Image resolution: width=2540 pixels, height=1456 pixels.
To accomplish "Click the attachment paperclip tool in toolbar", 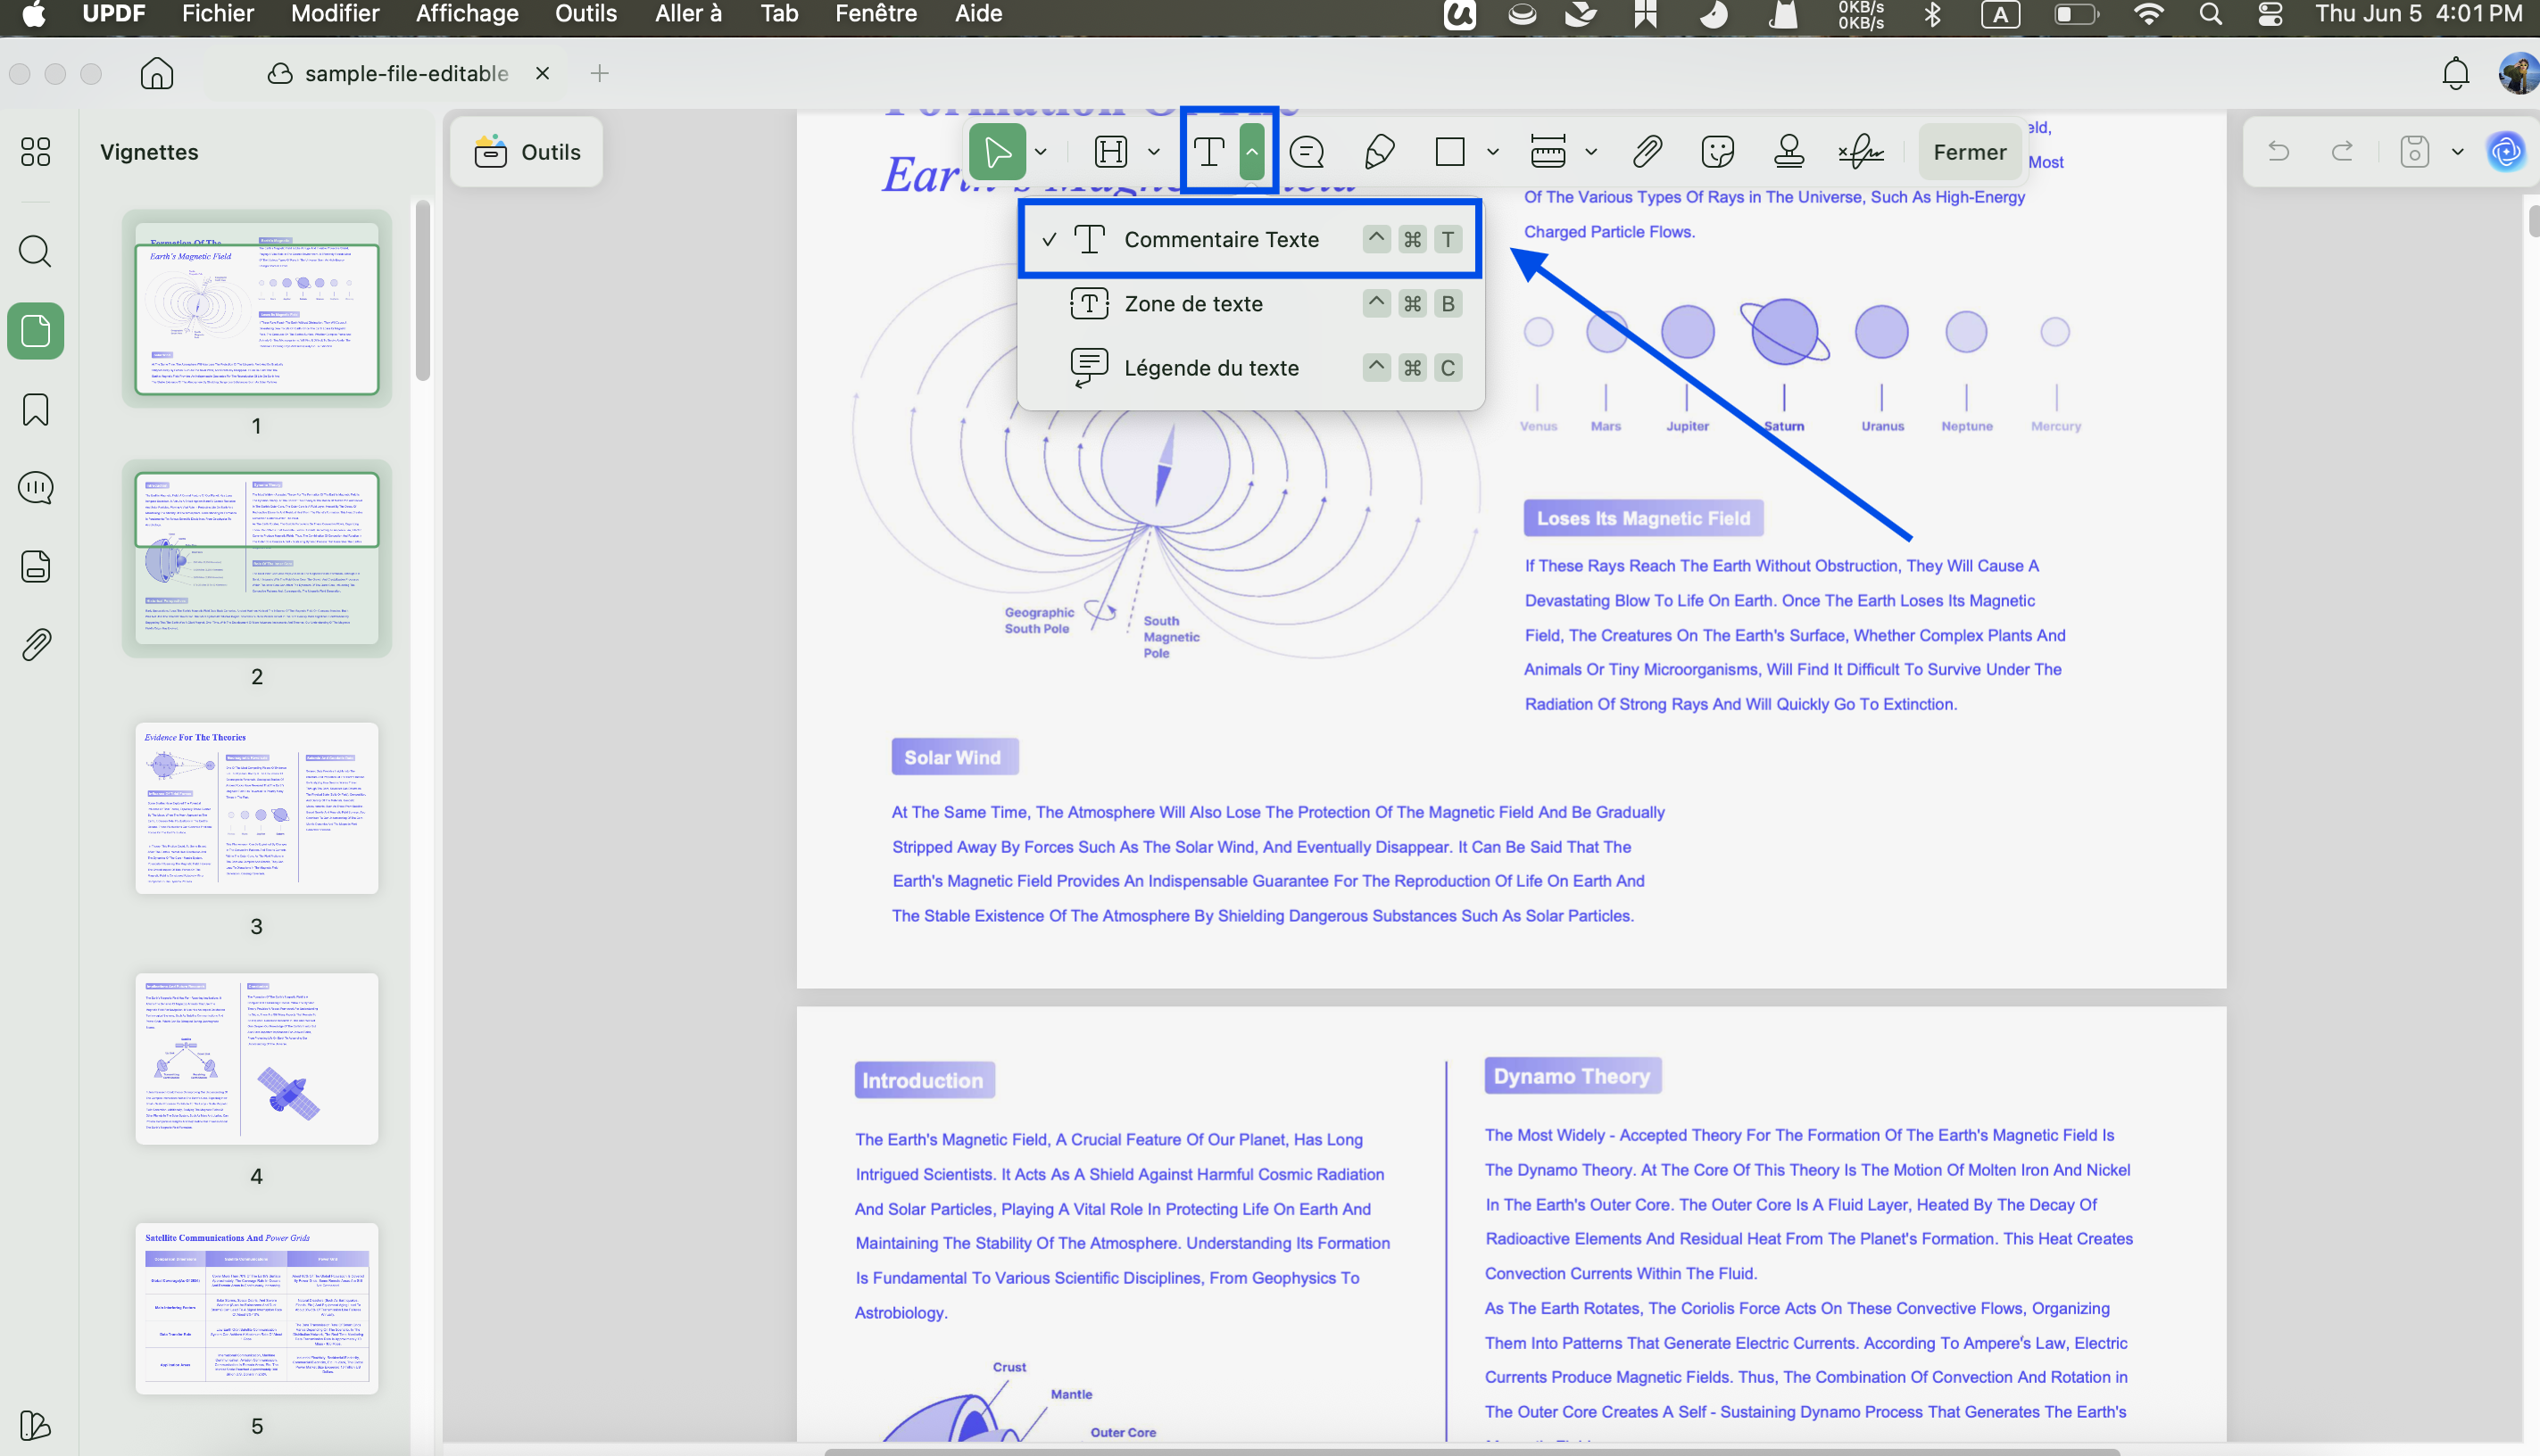I will [x=1647, y=152].
